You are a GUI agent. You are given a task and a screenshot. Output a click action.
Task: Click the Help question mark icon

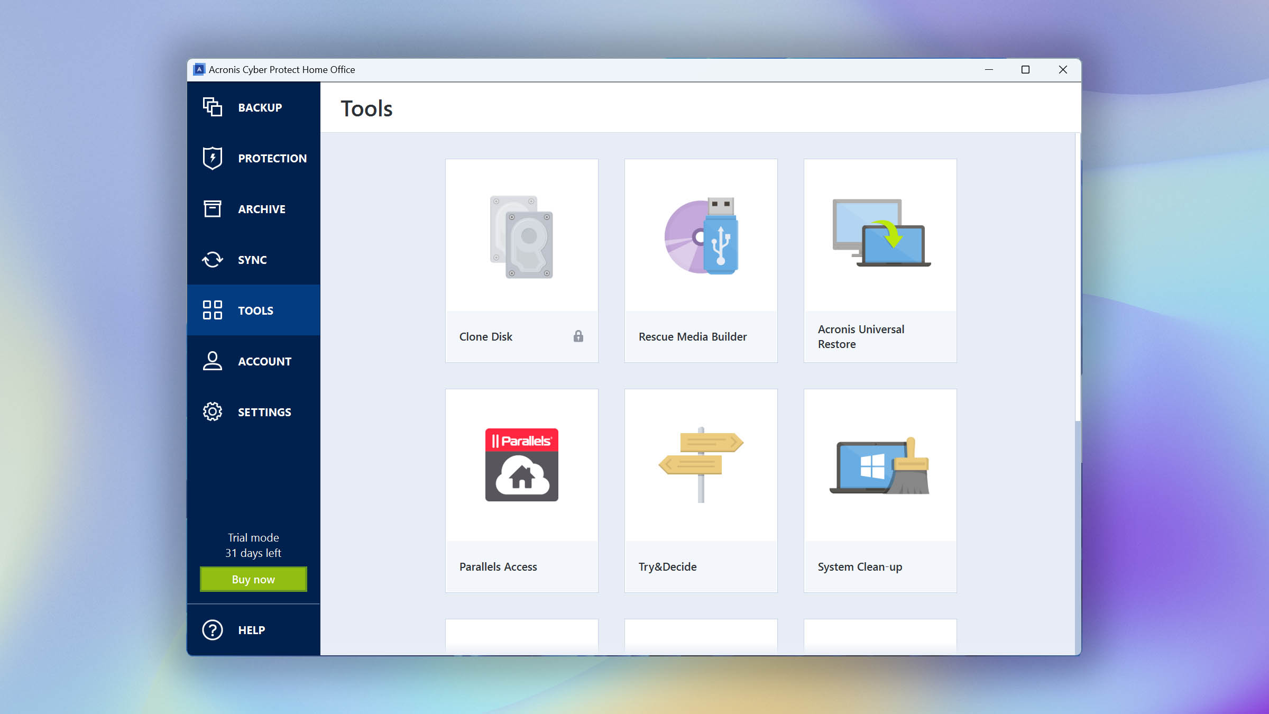click(x=212, y=630)
